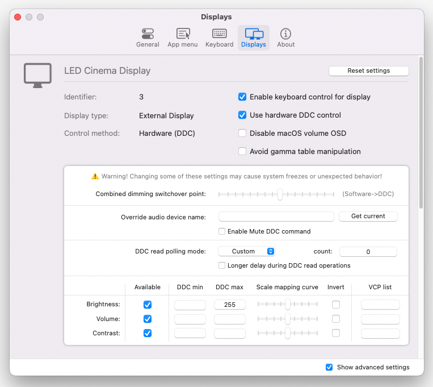The image size is (433, 387).
Task: Toggle Volume Available checkbox
Action: coord(148,319)
